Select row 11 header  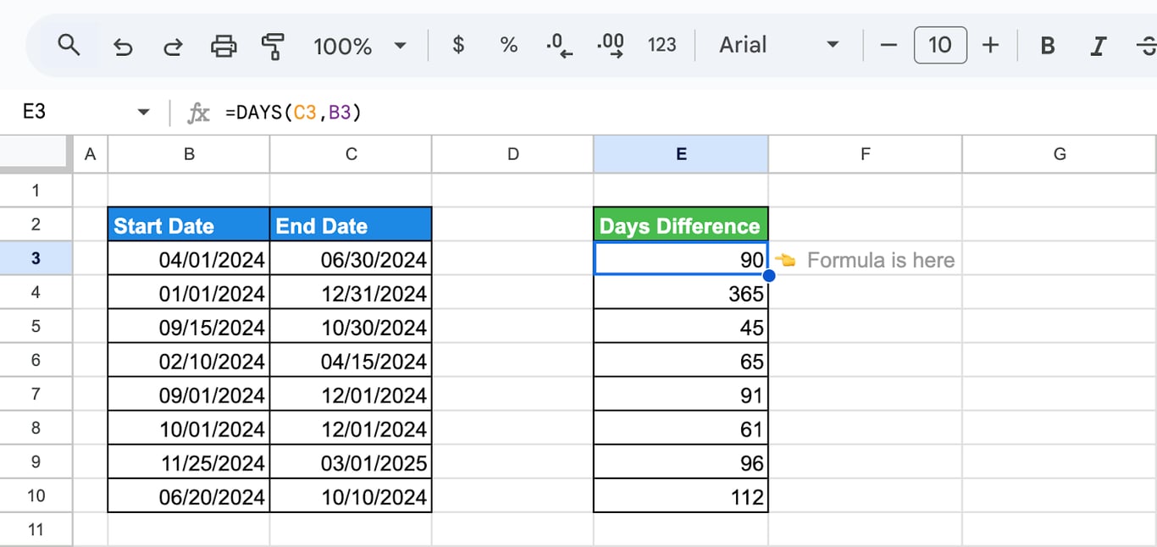tap(36, 529)
